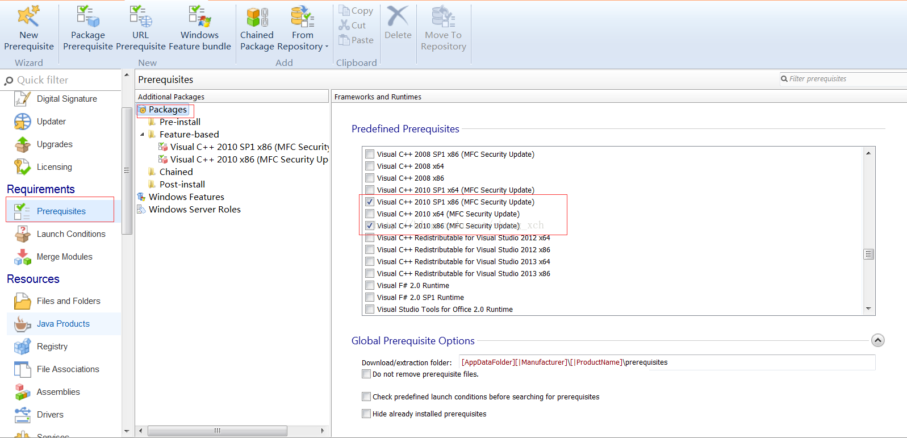The image size is (907, 438).
Task: Check Redistributable for Visual Studio 2012 x86
Action: click(x=370, y=249)
